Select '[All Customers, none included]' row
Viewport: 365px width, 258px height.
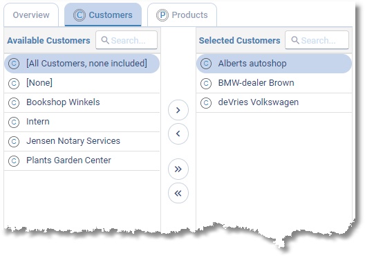(82, 64)
